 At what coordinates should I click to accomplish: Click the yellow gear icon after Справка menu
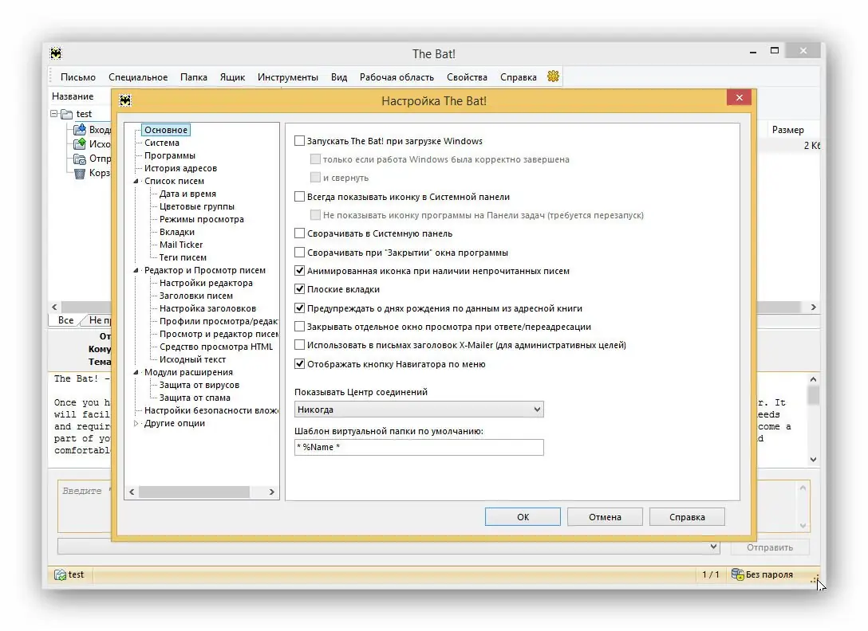pos(553,76)
